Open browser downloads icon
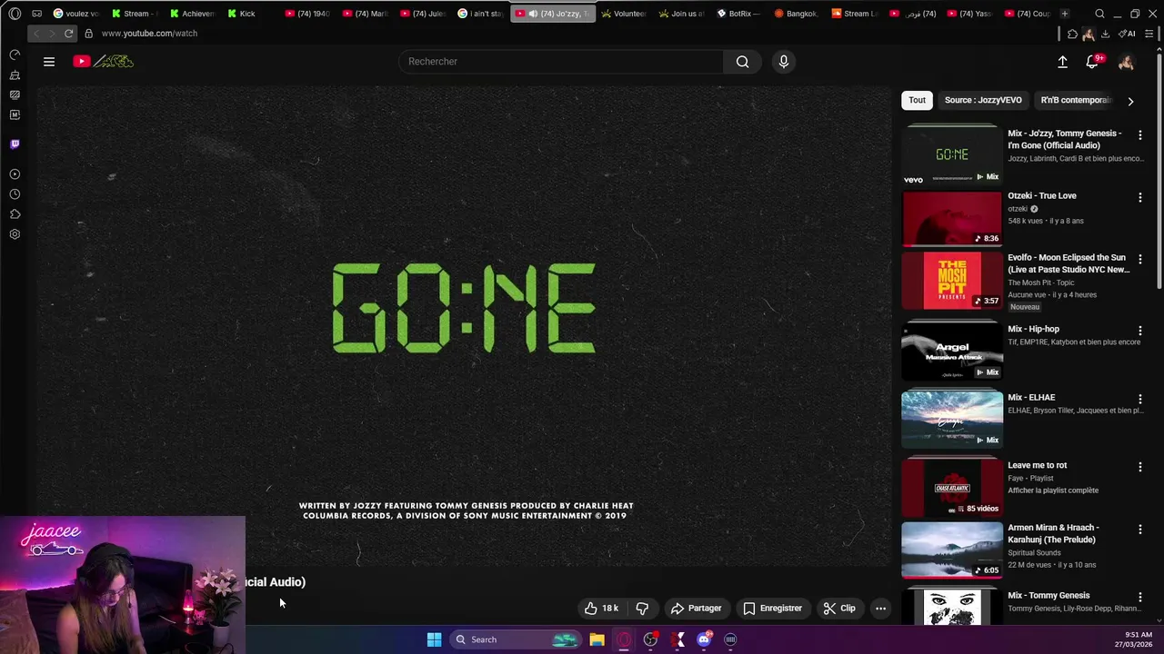 click(x=1105, y=34)
